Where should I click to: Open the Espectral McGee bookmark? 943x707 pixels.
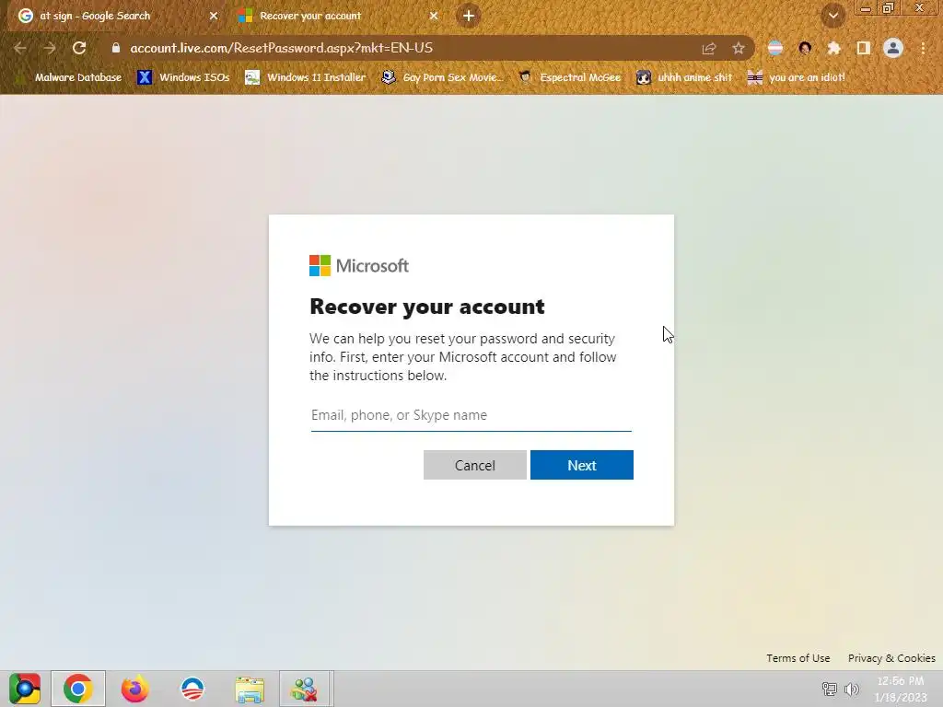click(570, 77)
